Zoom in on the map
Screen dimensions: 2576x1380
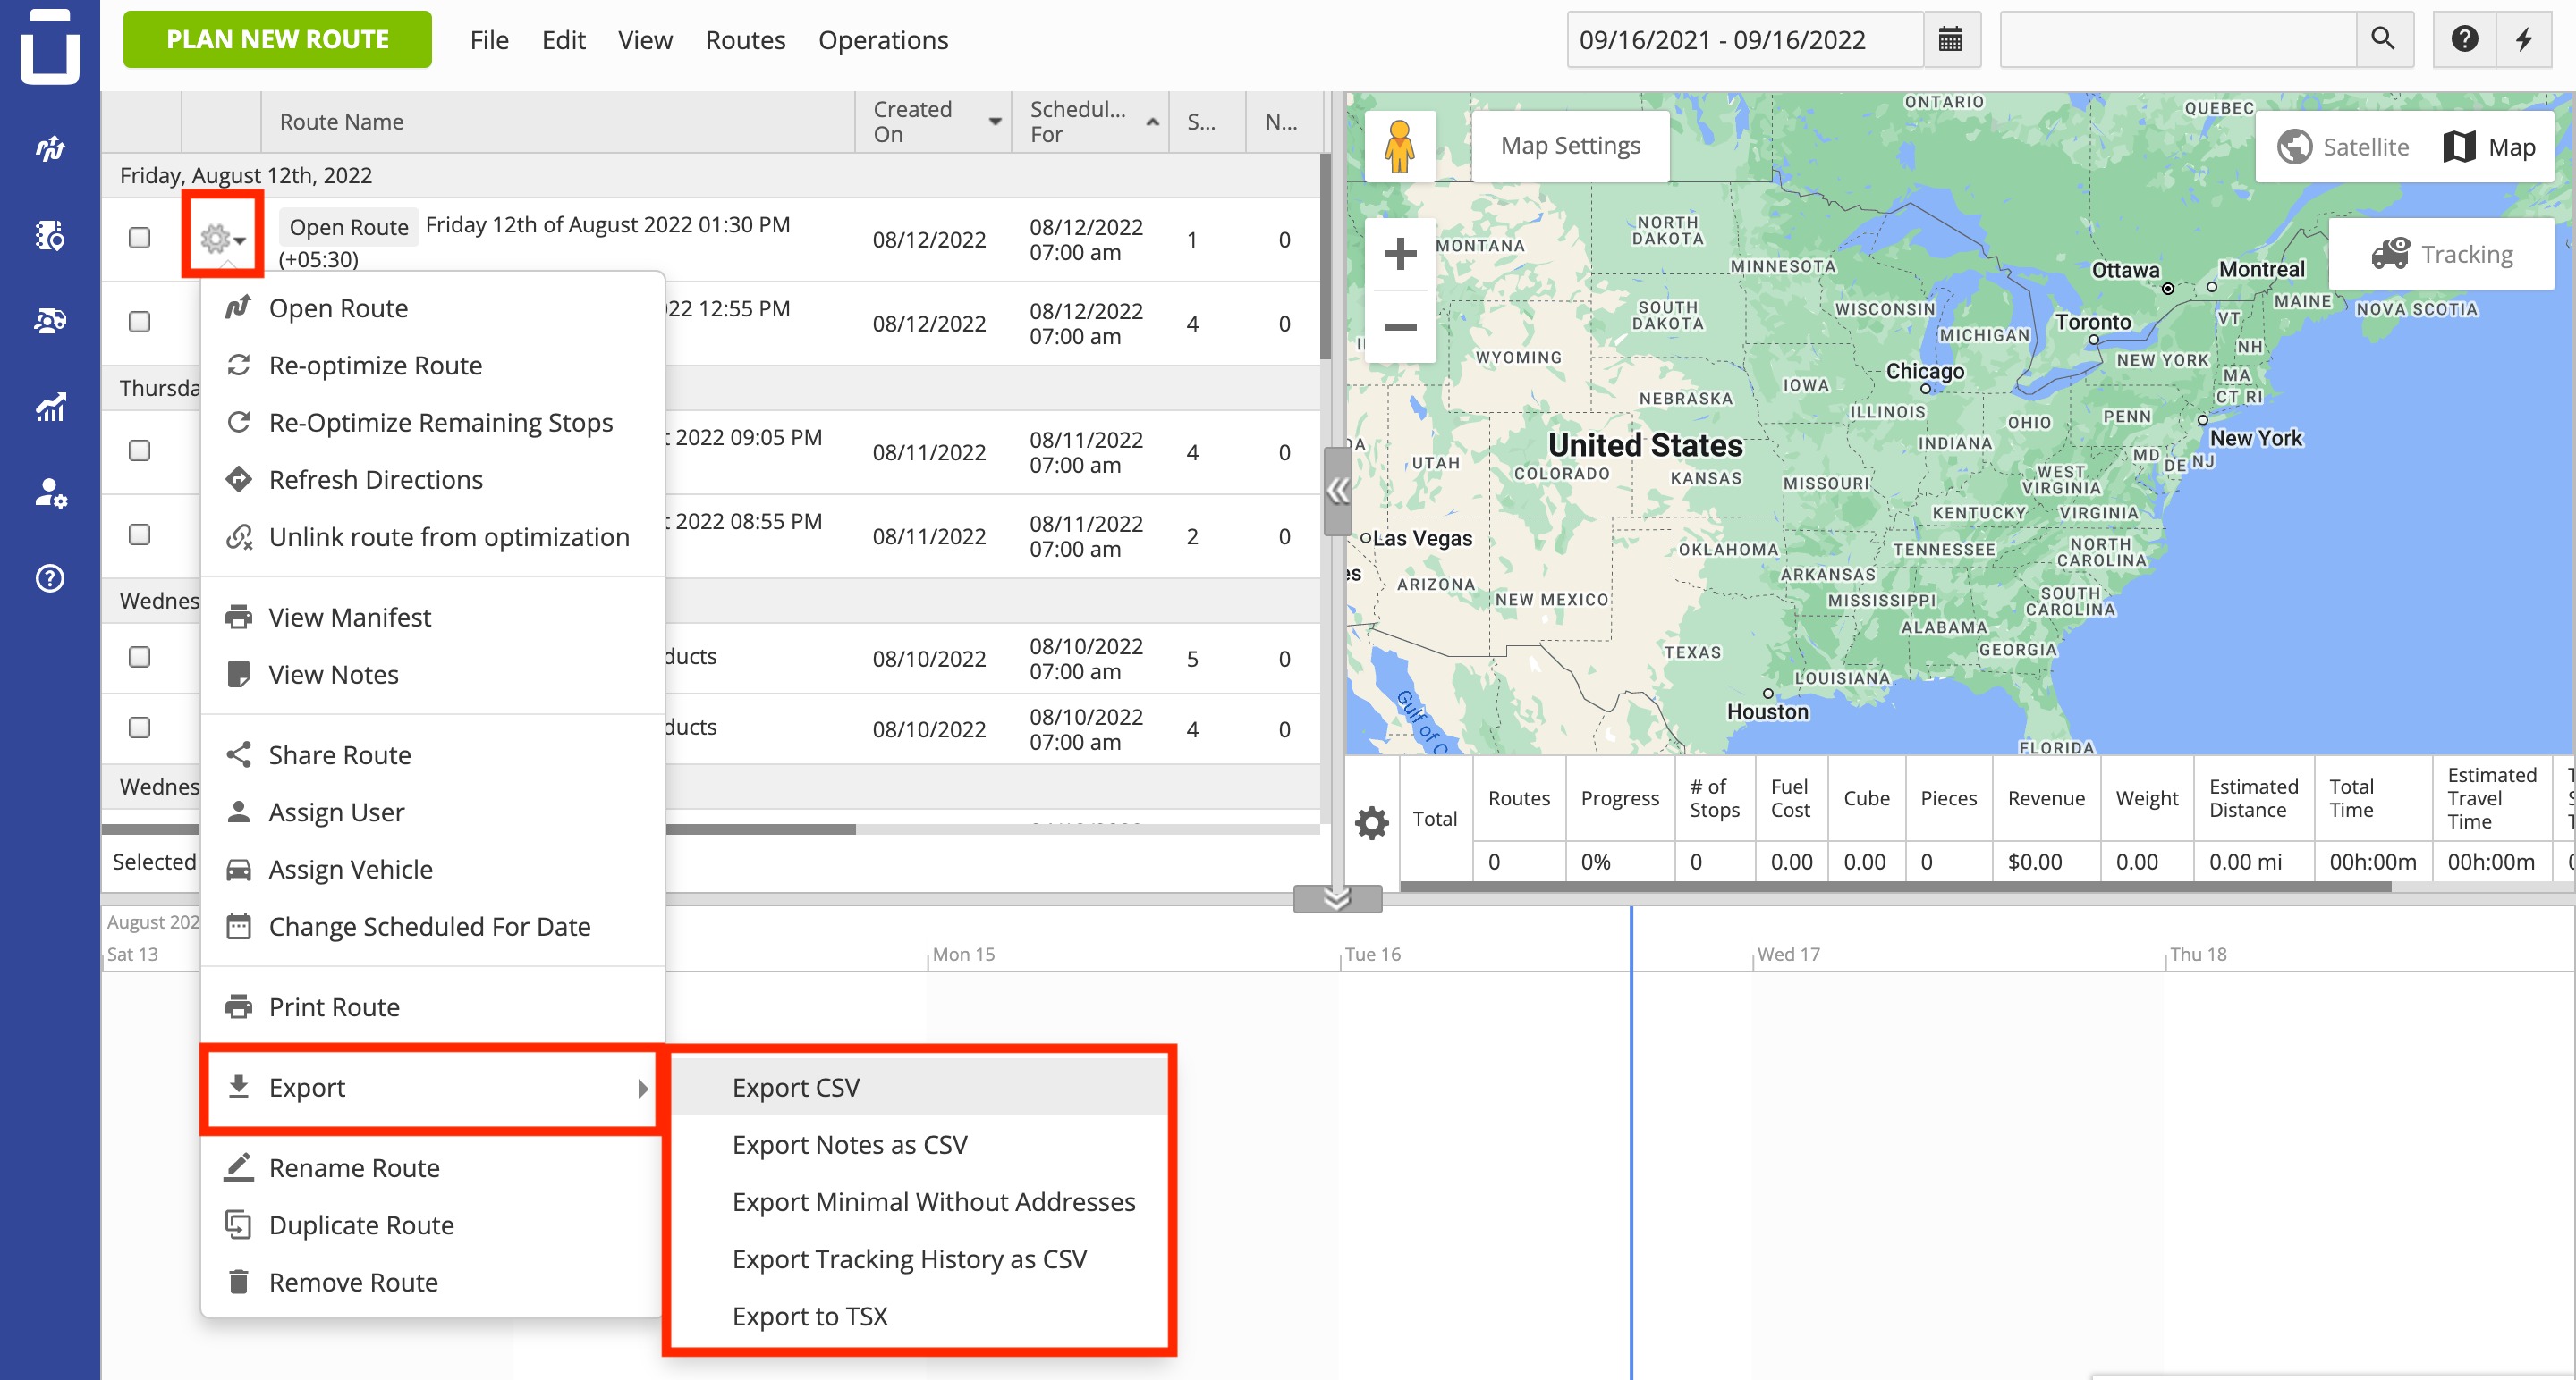pyautogui.click(x=1400, y=254)
